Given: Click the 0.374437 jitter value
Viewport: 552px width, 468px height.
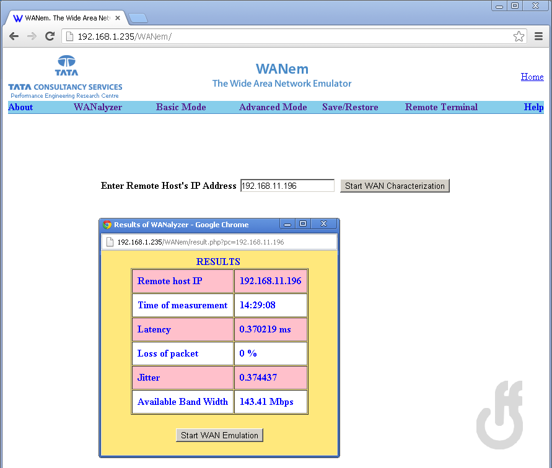Looking at the screenshot, I should coord(258,378).
